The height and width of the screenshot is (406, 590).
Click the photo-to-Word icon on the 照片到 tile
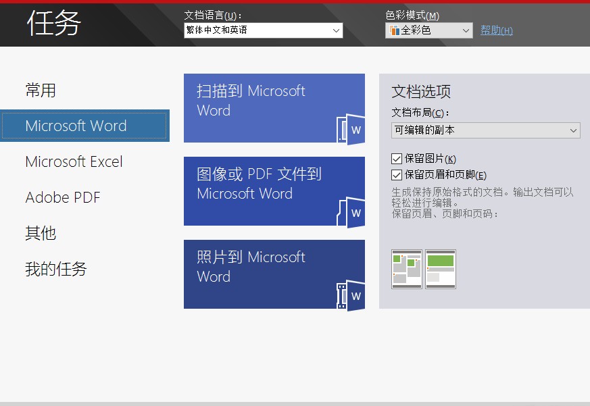click(x=351, y=296)
